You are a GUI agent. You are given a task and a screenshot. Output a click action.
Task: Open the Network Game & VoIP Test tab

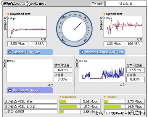102,52
